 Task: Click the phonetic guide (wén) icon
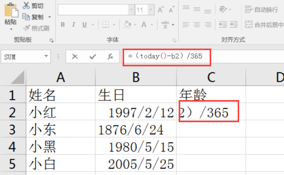[165, 25]
